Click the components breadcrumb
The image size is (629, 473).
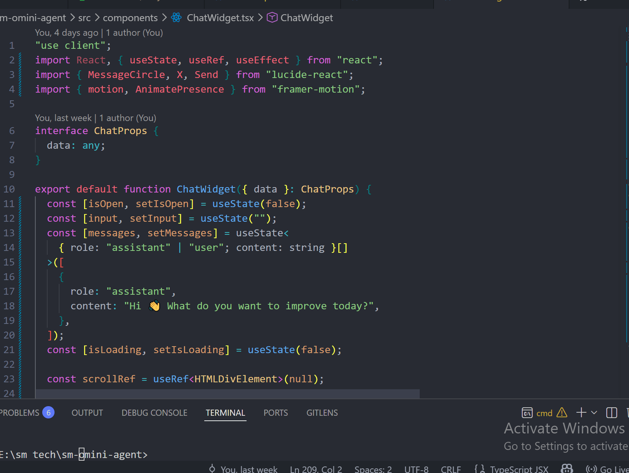130,18
